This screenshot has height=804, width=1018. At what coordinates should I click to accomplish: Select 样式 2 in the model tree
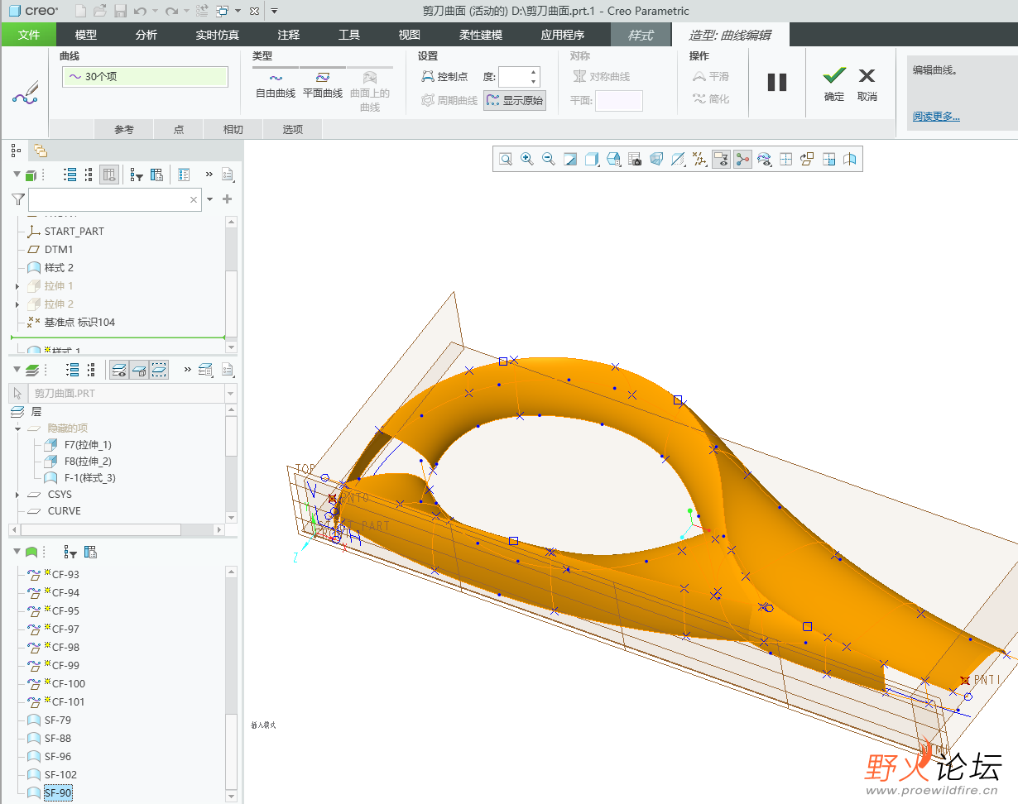(x=59, y=268)
